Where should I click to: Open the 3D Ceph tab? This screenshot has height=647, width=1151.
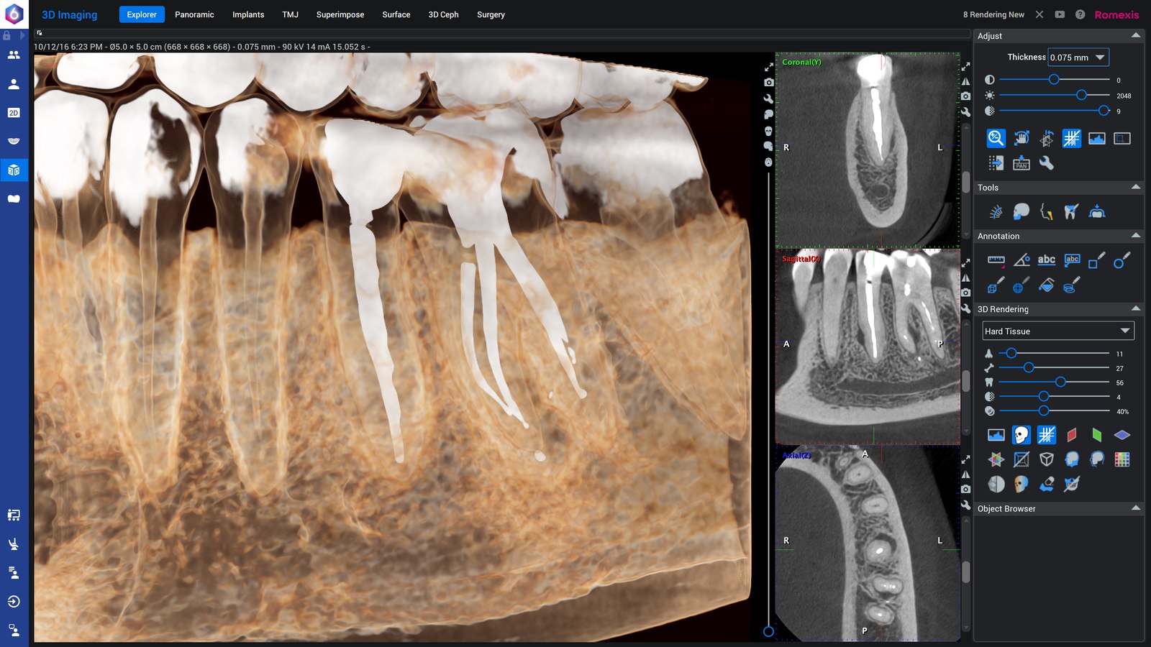[443, 14]
